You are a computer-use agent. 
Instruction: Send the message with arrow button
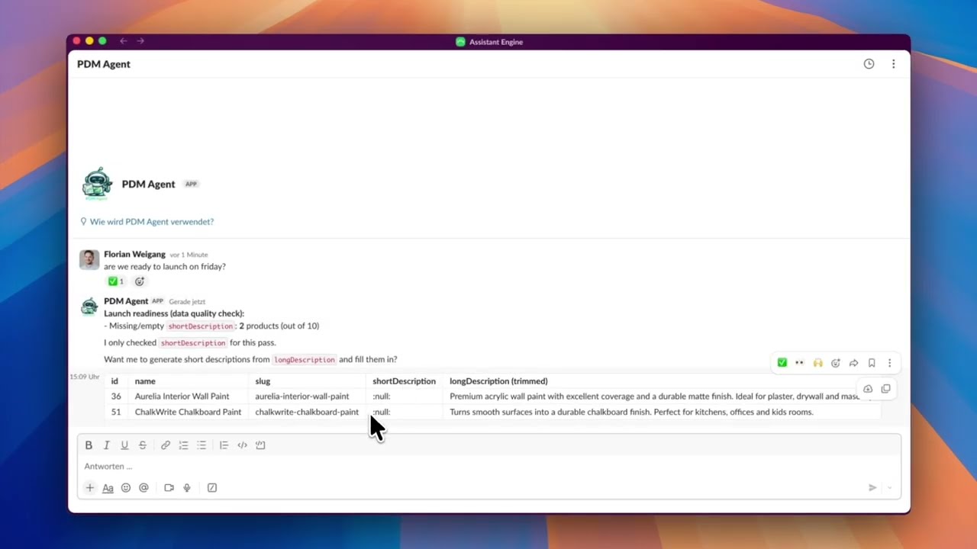click(x=872, y=488)
